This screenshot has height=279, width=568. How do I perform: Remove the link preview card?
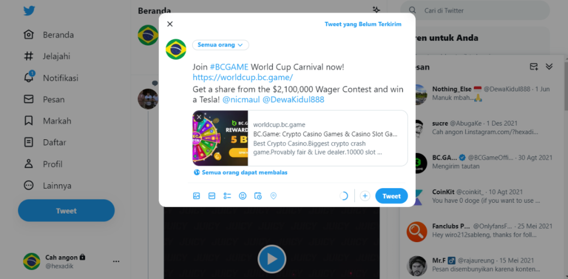point(199,116)
